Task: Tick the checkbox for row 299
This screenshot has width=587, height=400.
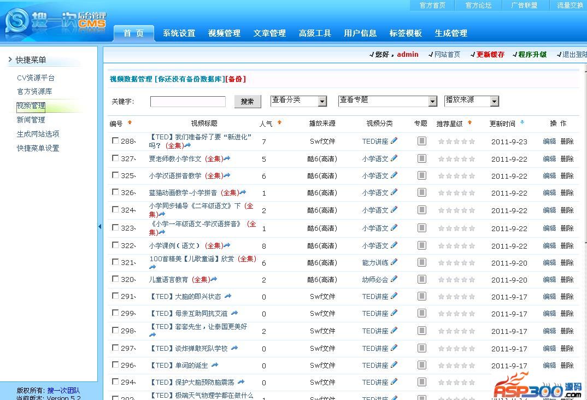Action: (x=115, y=313)
